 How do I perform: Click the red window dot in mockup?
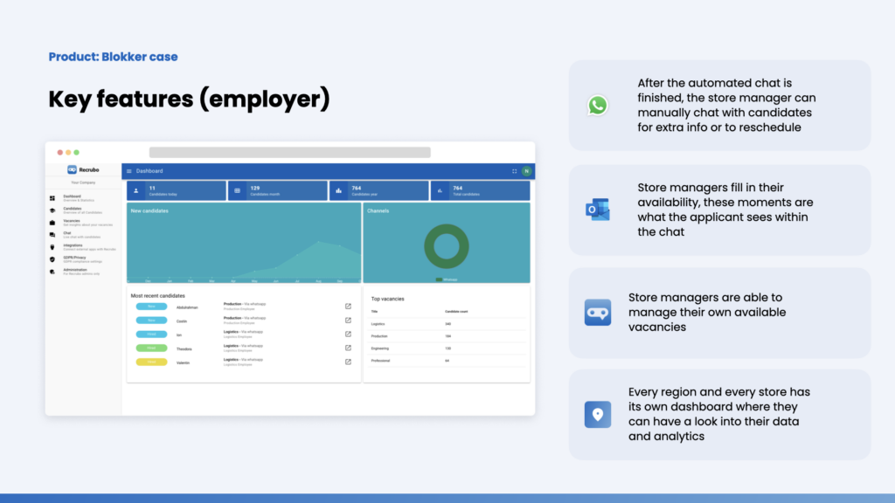60,152
